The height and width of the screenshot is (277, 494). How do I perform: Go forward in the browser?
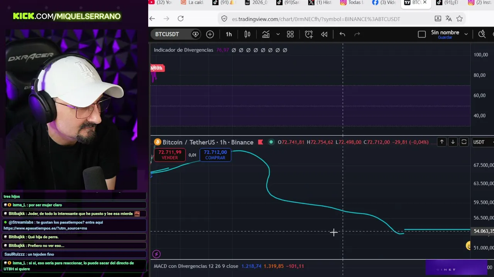(x=166, y=18)
